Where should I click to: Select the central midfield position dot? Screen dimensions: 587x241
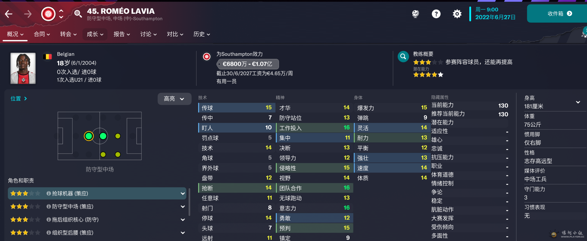click(103, 136)
